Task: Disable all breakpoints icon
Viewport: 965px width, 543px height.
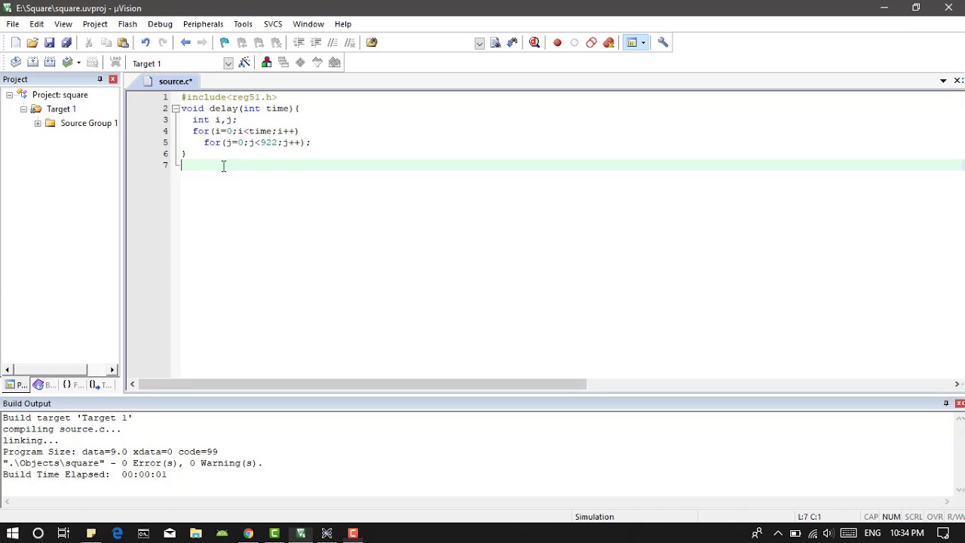Action: tap(591, 43)
